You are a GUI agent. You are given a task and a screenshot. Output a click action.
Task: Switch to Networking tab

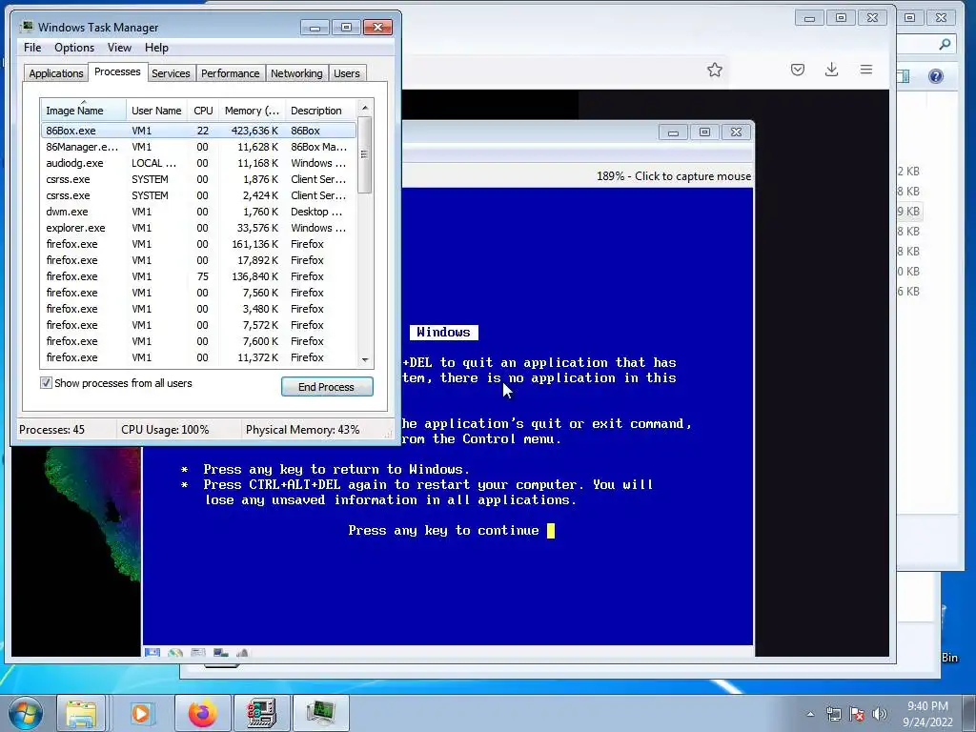296,73
